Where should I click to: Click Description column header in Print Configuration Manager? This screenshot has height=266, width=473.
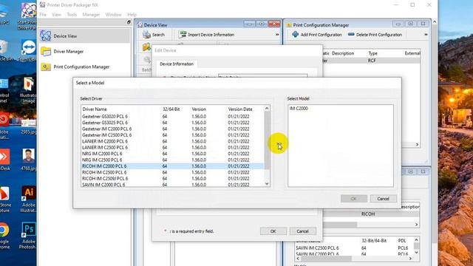click(x=343, y=53)
